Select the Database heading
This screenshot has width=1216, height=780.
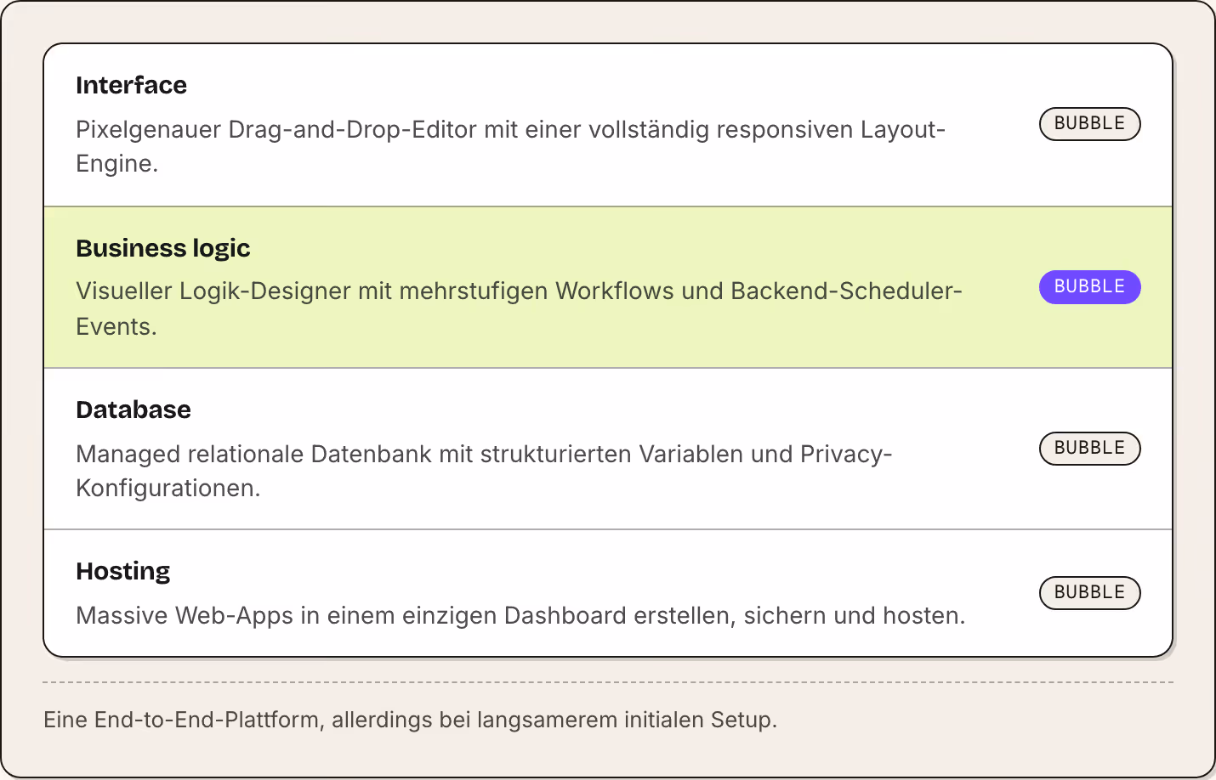(134, 410)
